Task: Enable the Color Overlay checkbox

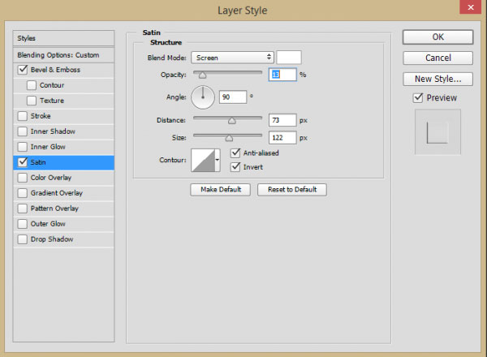Action: 23,178
